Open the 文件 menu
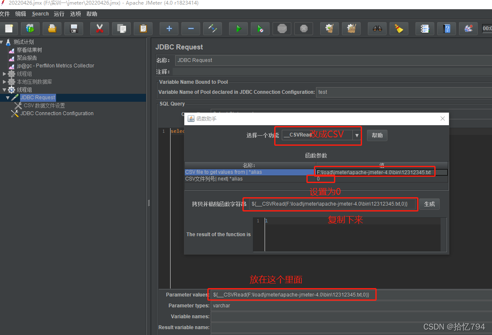 (5, 14)
